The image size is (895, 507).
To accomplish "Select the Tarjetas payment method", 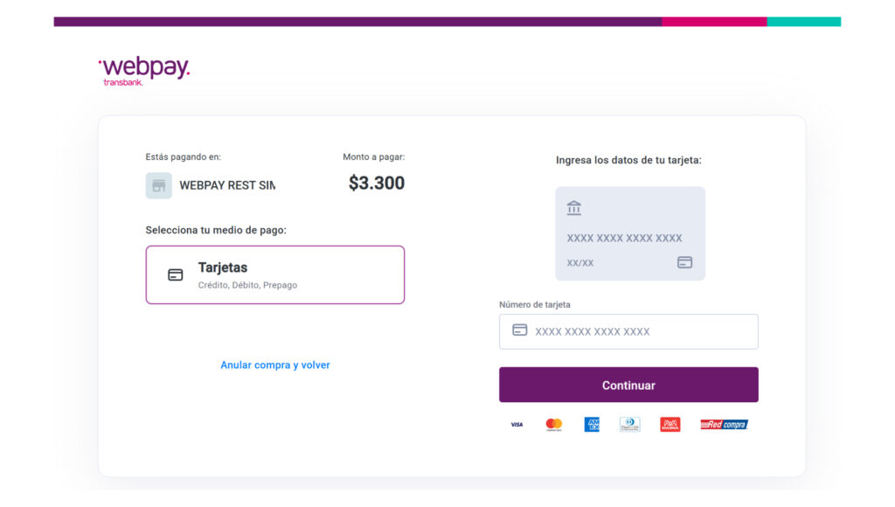I will (x=275, y=274).
